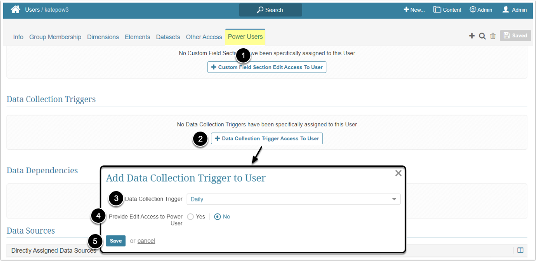Open the Admin gear menu
This screenshot has width=536, height=261.
[481, 10]
